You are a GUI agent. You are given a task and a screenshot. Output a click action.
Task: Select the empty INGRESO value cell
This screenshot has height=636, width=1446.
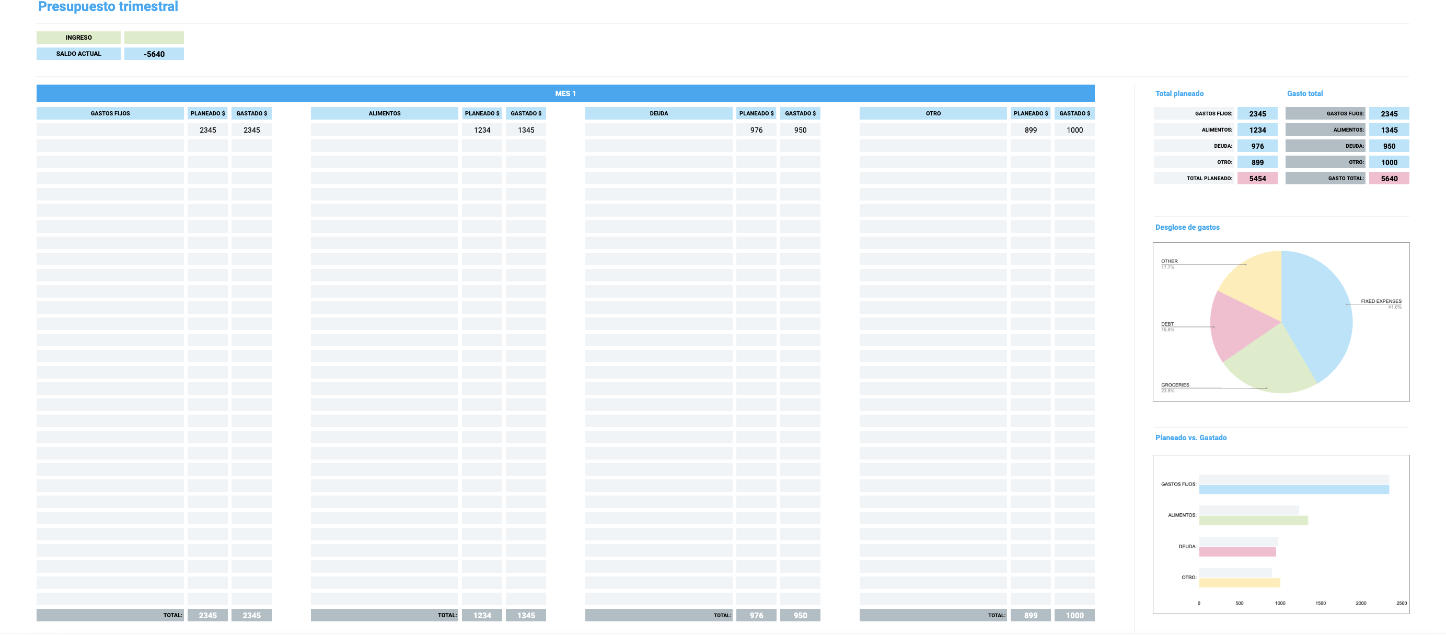point(154,38)
